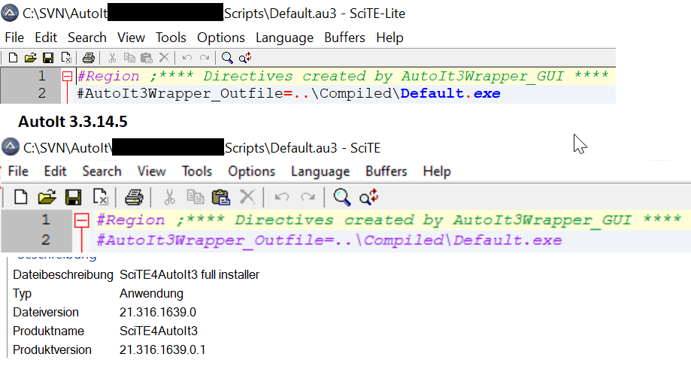Open Language menu in SciTE-Lite window
The image size is (691, 366).
point(284,38)
